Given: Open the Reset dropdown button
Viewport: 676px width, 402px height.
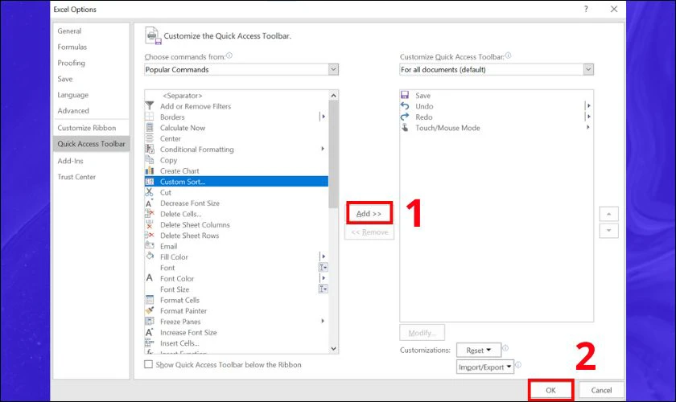Looking at the screenshot, I should 479,351.
